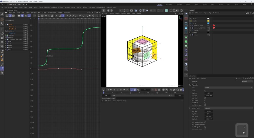Click the Objects manager Search field
The height and width of the screenshot is (138, 254).
pyautogui.click(x=221, y=16)
